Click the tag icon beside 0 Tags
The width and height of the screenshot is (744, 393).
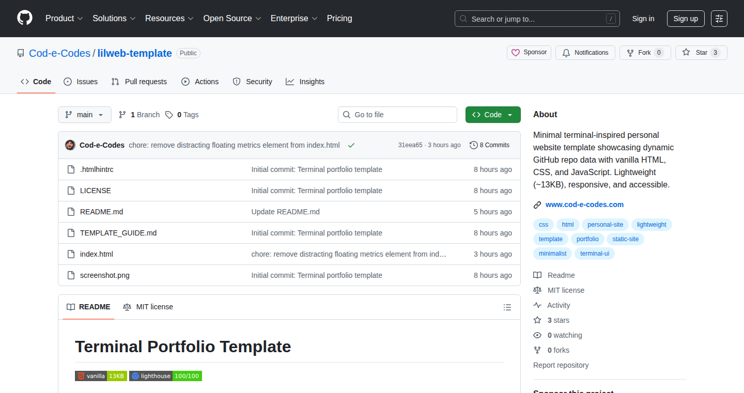point(169,115)
